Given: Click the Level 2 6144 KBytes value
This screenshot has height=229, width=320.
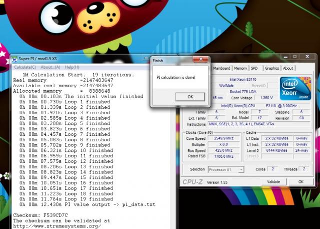Looking at the screenshot, I should 276,150.
